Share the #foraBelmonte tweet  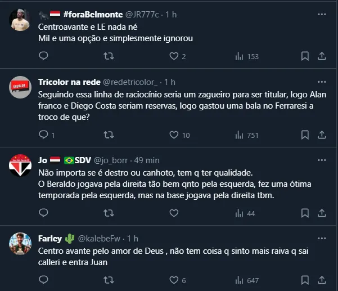(x=322, y=56)
